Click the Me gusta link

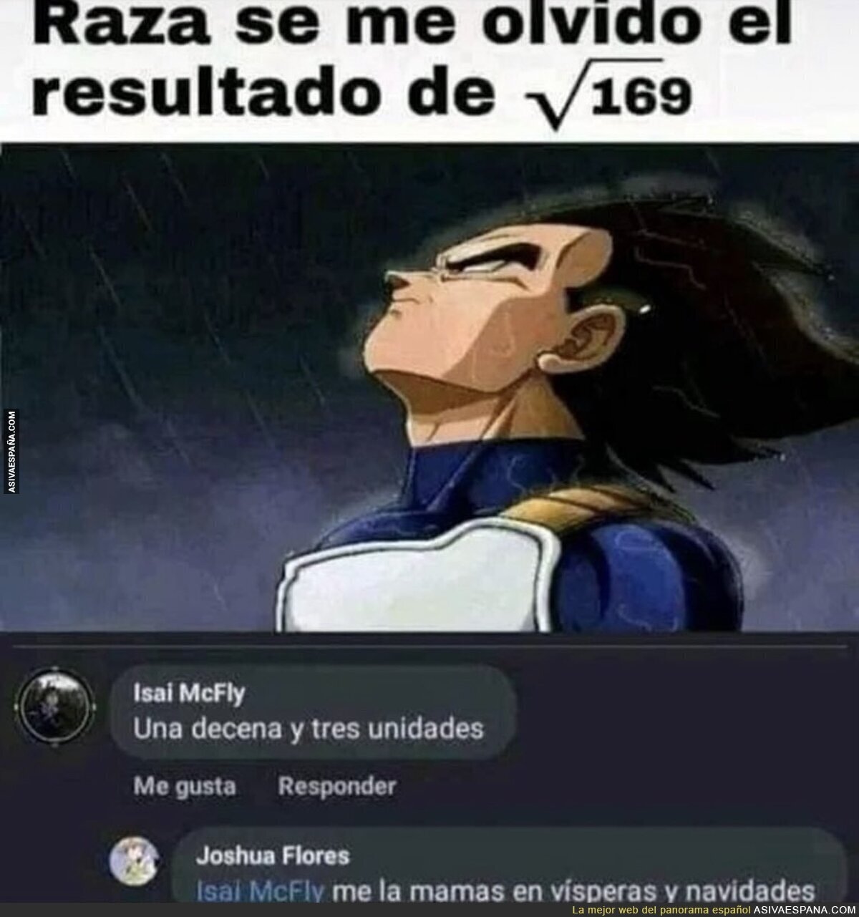(185, 787)
